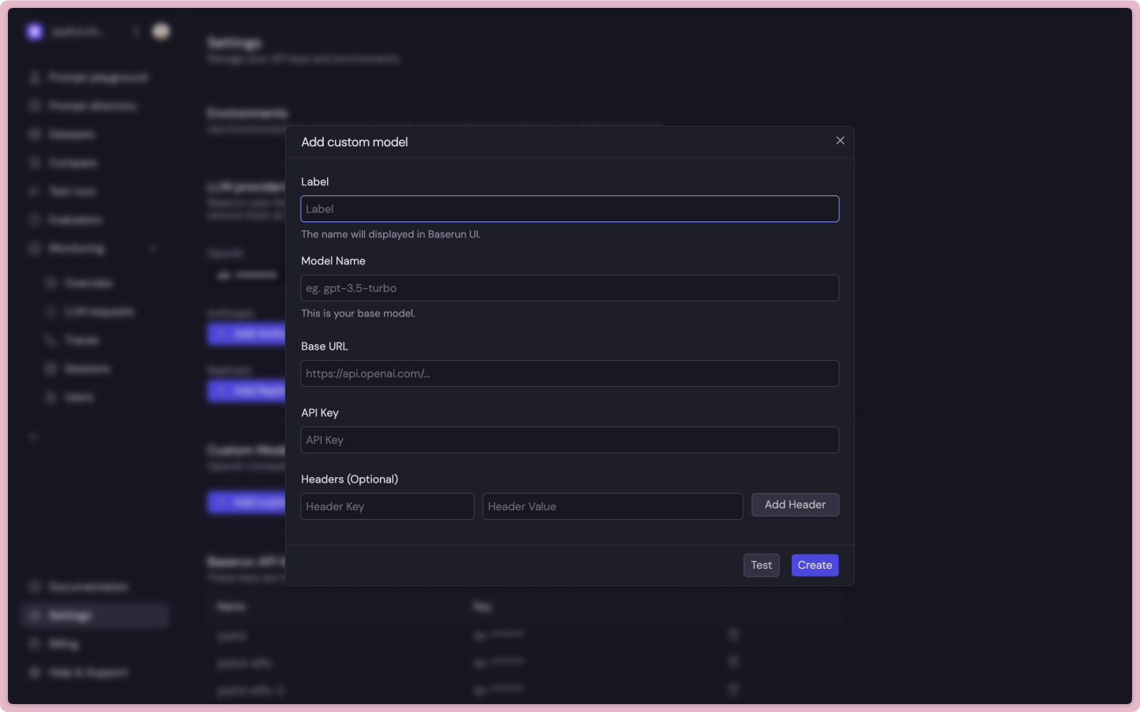Close the Add custom model dialog
Viewport: 1140px width, 712px height.
[840, 141]
